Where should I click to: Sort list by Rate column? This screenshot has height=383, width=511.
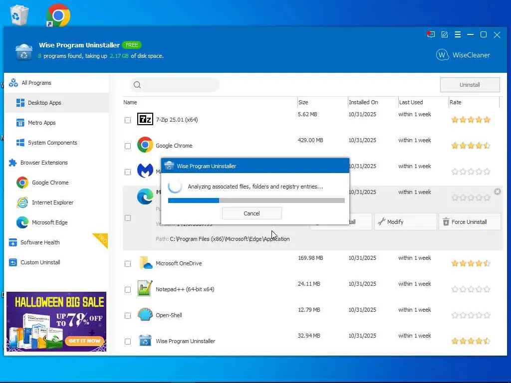pos(474,102)
